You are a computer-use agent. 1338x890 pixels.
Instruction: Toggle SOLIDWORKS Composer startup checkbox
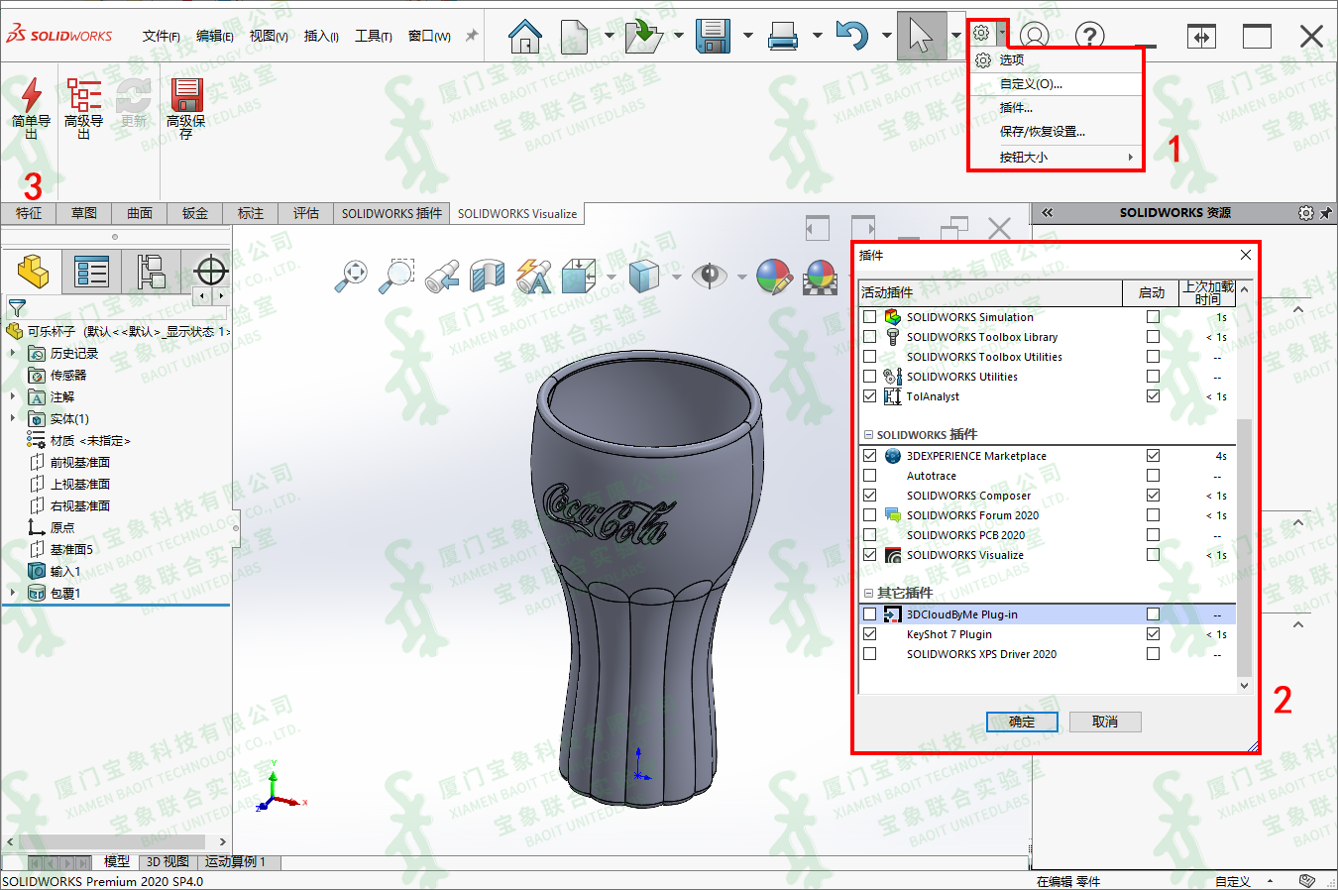(x=1153, y=496)
